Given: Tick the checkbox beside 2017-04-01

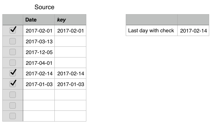Looking at the screenshot, I should [x=13, y=63].
